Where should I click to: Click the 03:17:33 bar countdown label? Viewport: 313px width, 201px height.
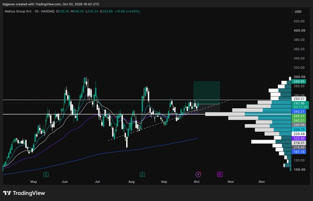click(300, 107)
